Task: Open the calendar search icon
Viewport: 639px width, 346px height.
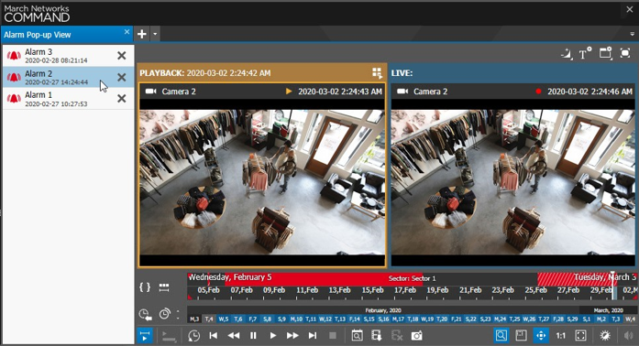Action: tap(357, 336)
